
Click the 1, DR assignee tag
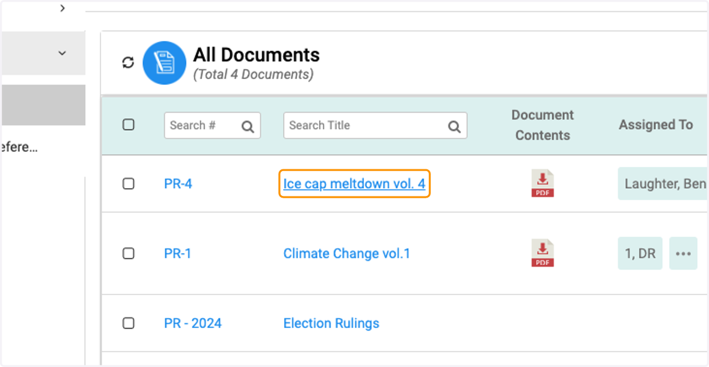[x=640, y=254]
